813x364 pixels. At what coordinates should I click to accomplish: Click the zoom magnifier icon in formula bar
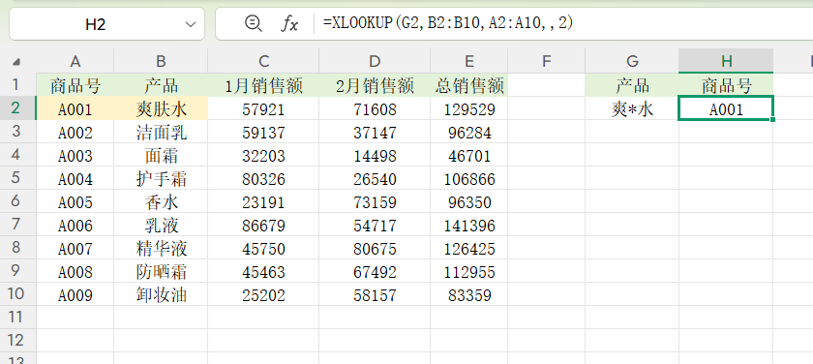point(253,23)
